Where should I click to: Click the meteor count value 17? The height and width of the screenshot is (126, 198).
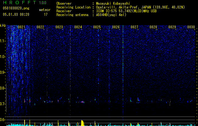tap(46, 14)
